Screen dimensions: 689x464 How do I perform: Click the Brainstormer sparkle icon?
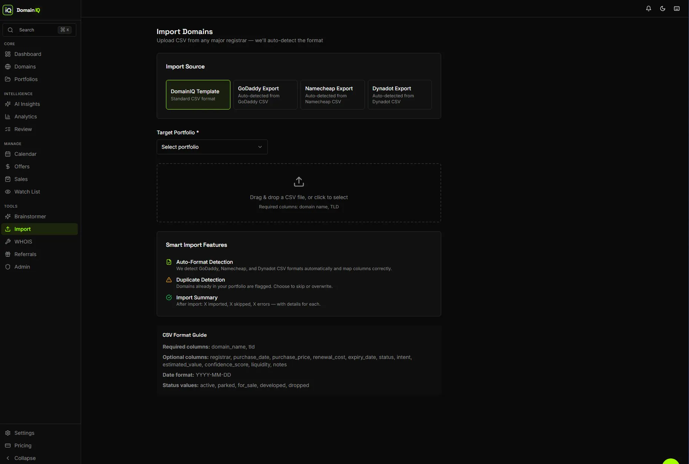(8, 216)
